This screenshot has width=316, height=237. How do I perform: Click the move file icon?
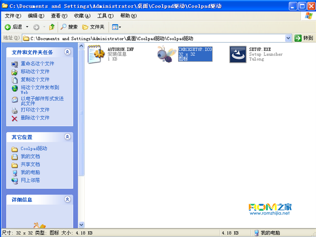point(15,72)
